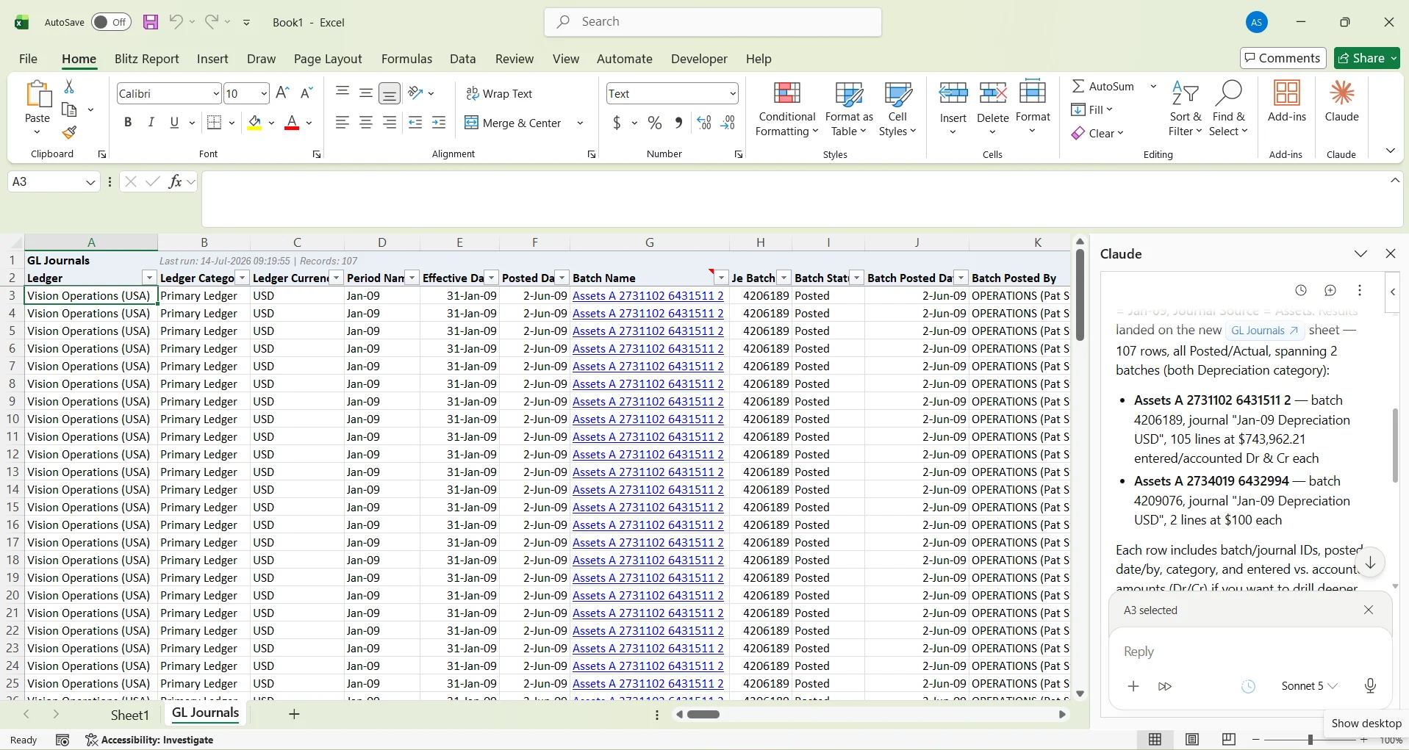This screenshot has width=1409, height=750.
Task: Switch to Page Break Preview in status bar
Action: coord(1229,740)
